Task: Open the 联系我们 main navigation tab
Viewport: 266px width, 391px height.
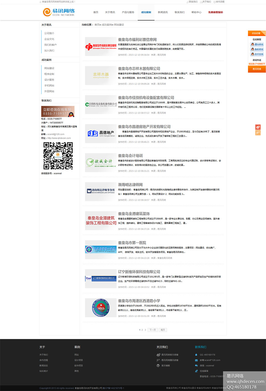Action: (180, 12)
